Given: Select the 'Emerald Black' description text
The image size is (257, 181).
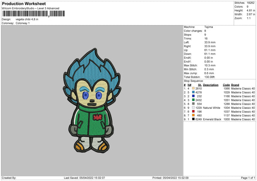Looking at the screenshot, I should 212,120.
